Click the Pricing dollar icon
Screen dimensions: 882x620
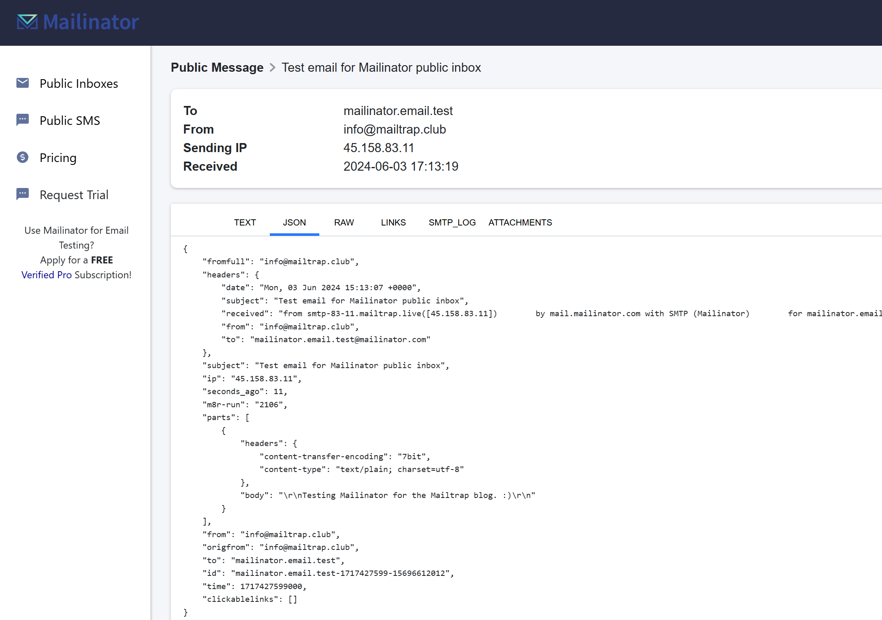[23, 157]
